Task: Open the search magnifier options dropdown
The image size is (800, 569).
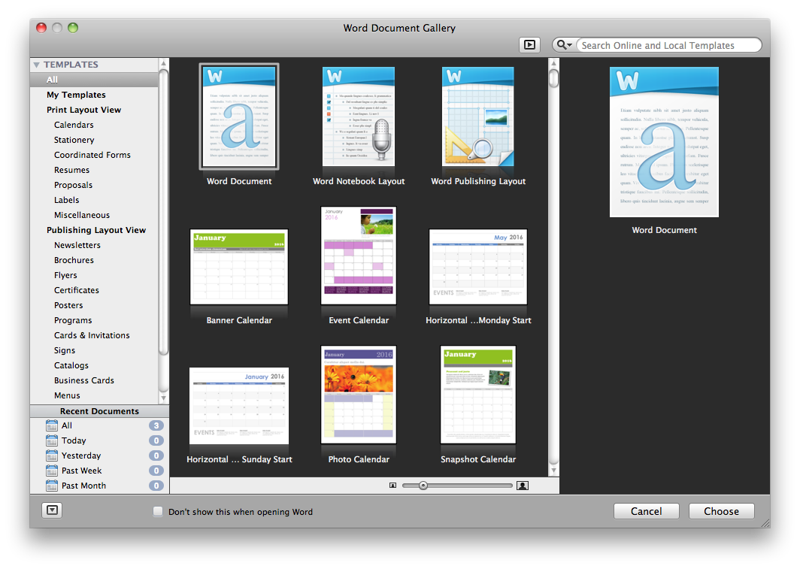Action: pyautogui.click(x=564, y=45)
